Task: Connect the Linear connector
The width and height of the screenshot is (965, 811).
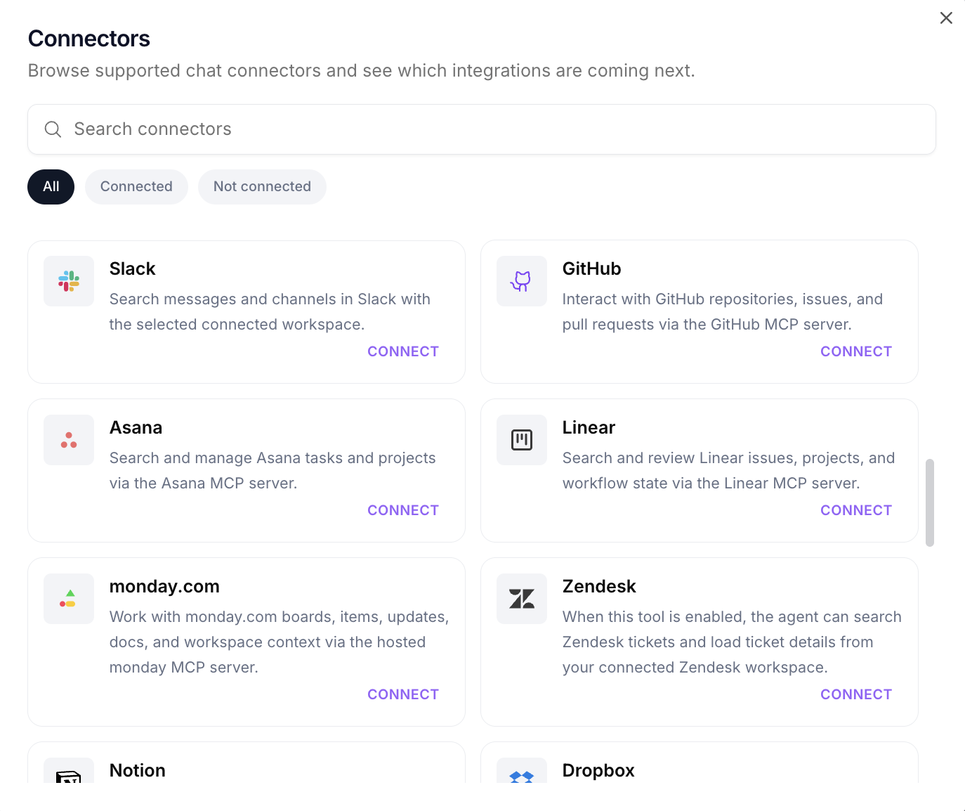Action: (855, 510)
